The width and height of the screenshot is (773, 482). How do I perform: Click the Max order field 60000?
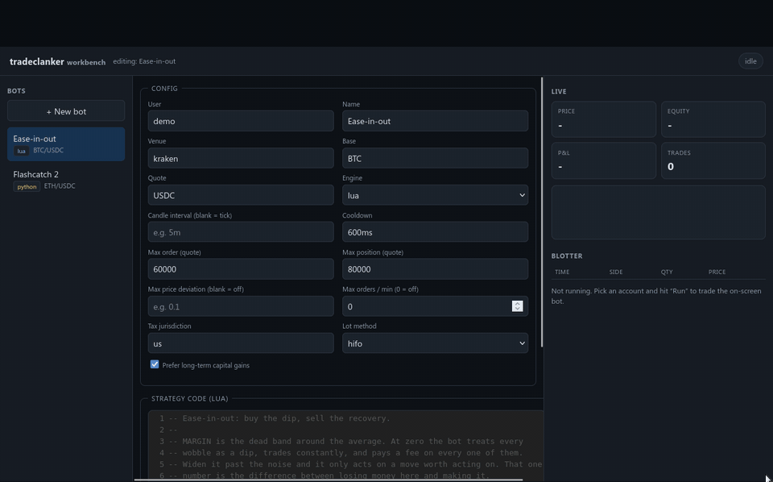[241, 269]
